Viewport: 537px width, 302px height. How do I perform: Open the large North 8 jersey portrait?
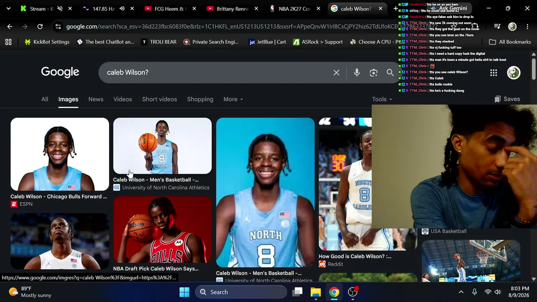(x=265, y=192)
